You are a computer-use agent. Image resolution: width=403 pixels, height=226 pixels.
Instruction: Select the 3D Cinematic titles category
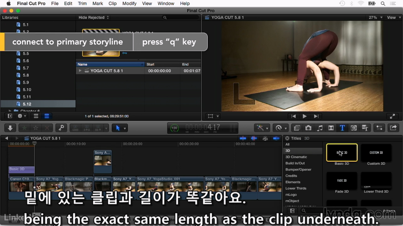296,157
